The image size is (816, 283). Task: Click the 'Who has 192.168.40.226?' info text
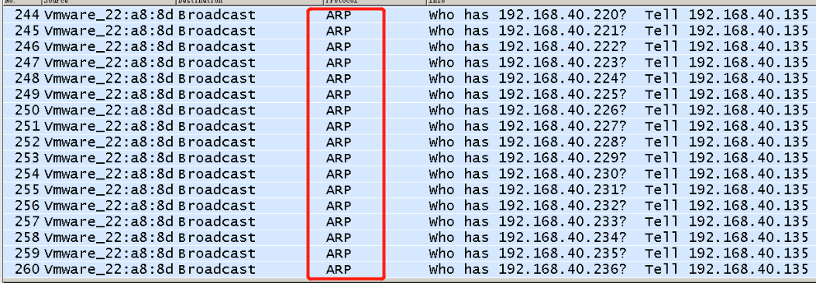[x=527, y=111]
